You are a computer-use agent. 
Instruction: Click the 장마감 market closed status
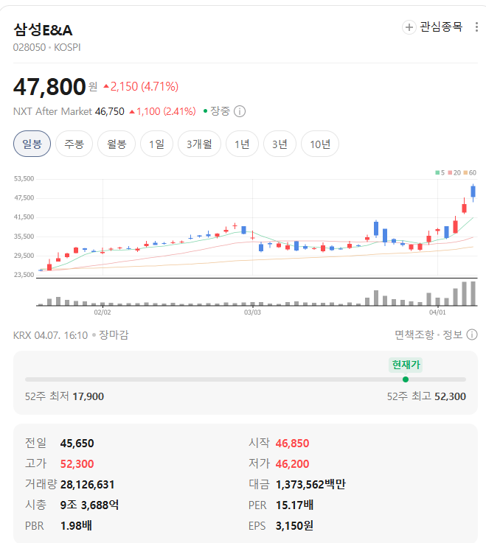click(114, 335)
